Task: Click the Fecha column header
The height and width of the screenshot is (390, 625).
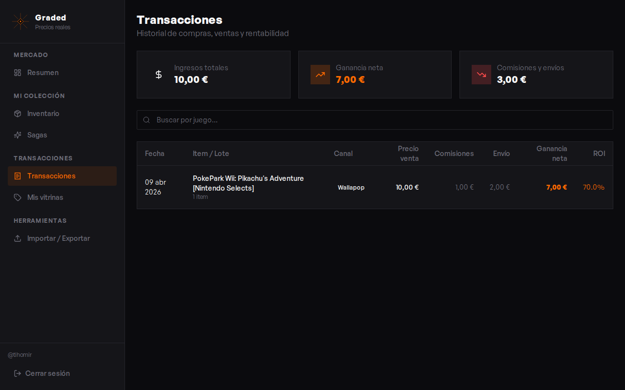Action: (x=155, y=154)
